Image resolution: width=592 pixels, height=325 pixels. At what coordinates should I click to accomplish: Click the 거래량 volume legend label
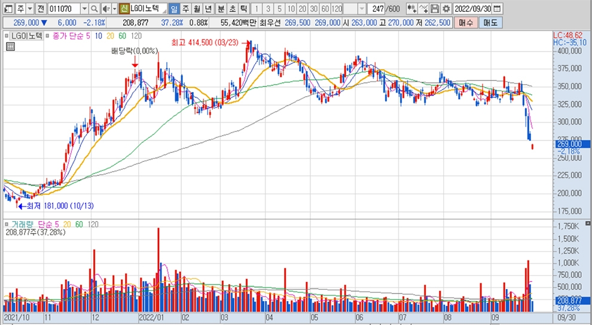pyautogui.click(x=22, y=224)
